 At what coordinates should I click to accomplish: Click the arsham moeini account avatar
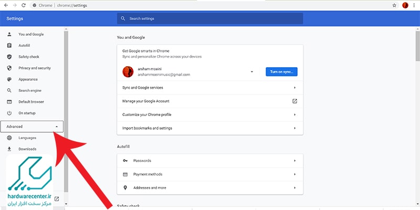pyautogui.click(x=128, y=72)
